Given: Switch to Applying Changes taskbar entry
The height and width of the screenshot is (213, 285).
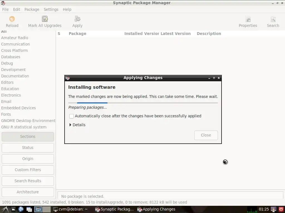Looking at the screenshot, I should pyautogui.click(x=156, y=209).
